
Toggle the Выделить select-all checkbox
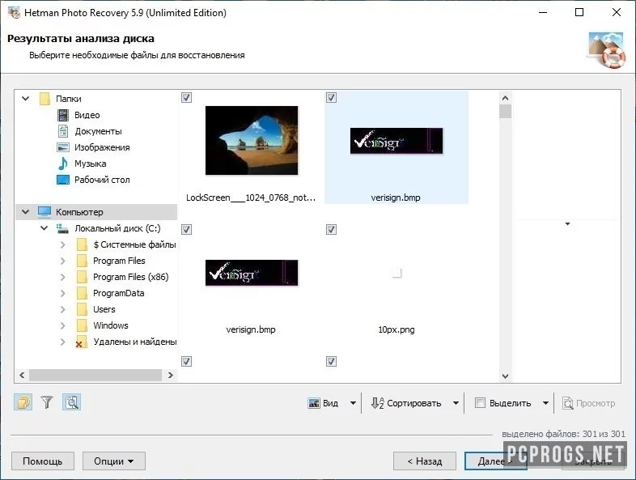click(480, 403)
